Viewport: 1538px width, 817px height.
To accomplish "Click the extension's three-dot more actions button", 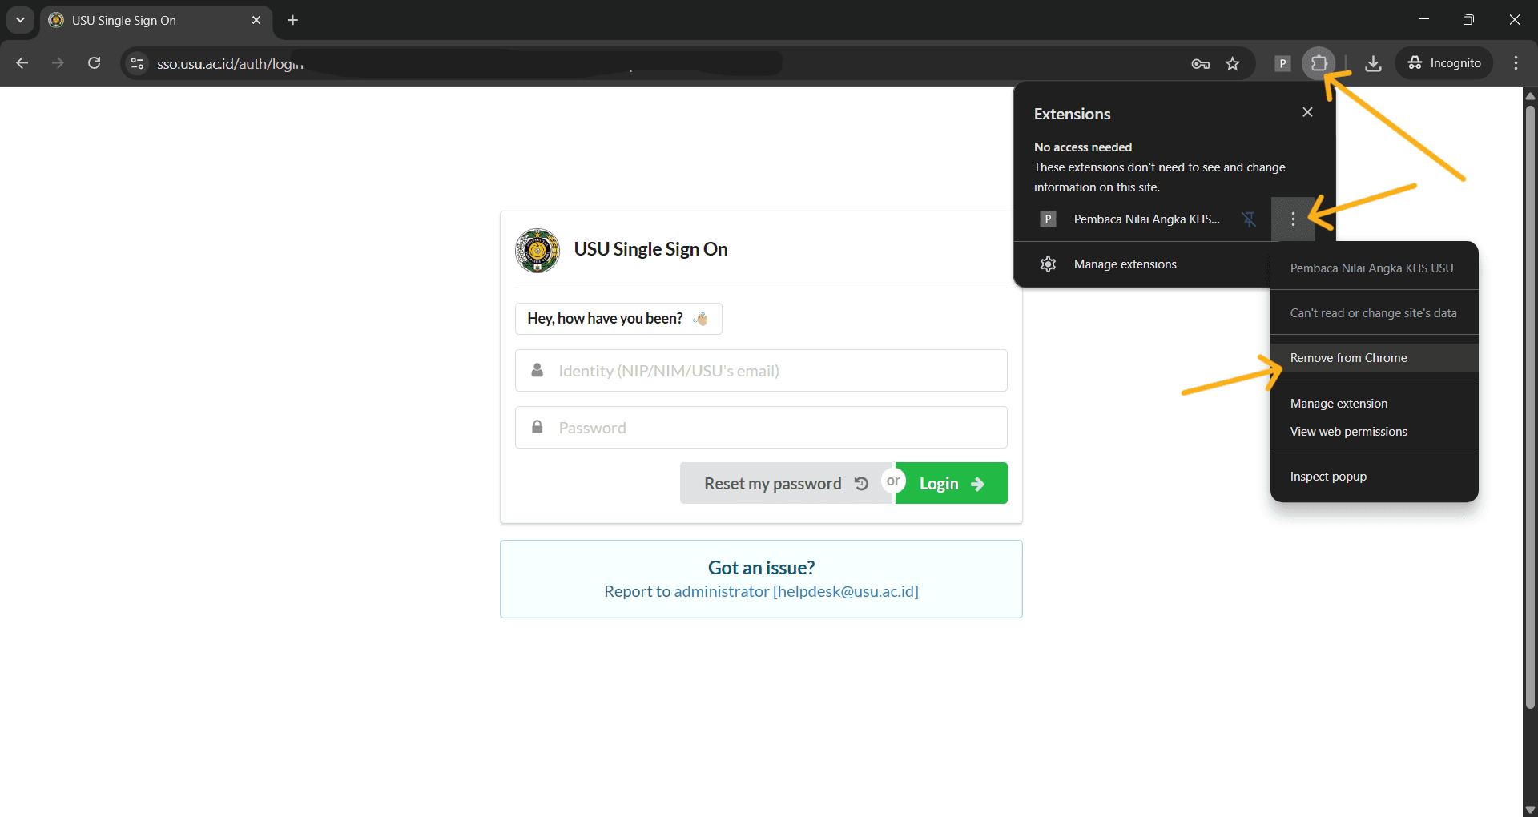I will (x=1293, y=219).
